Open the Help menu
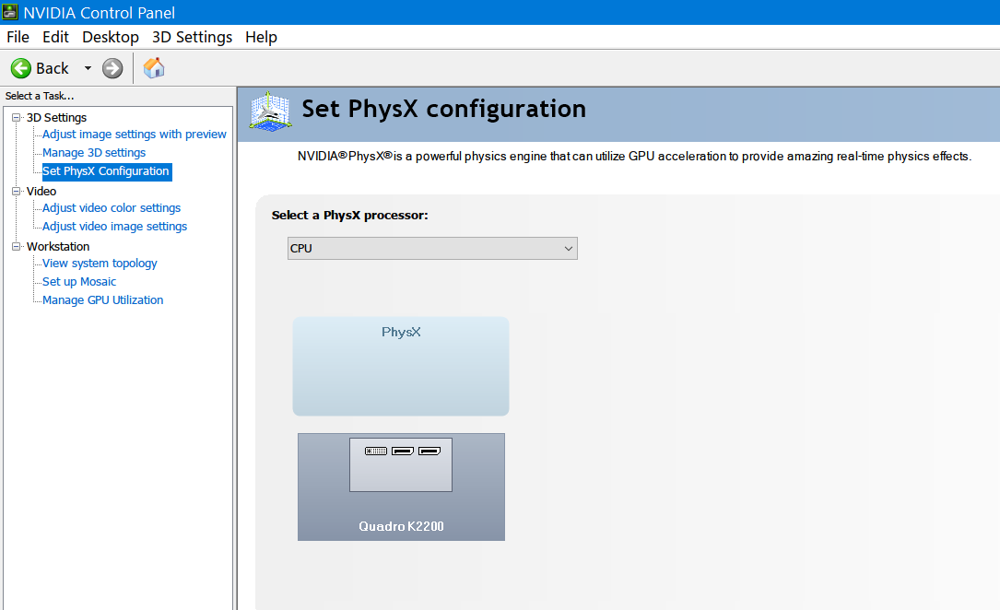Viewport: 1000px width, 610px height. 261,37
